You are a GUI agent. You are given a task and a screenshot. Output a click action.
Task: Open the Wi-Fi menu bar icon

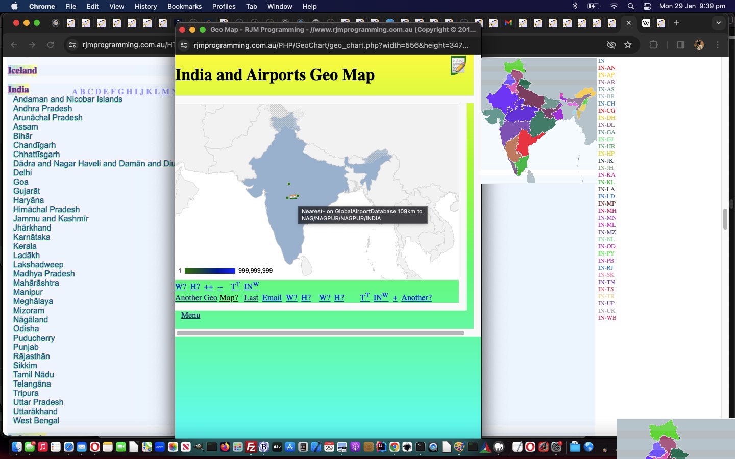pos(614,6)
